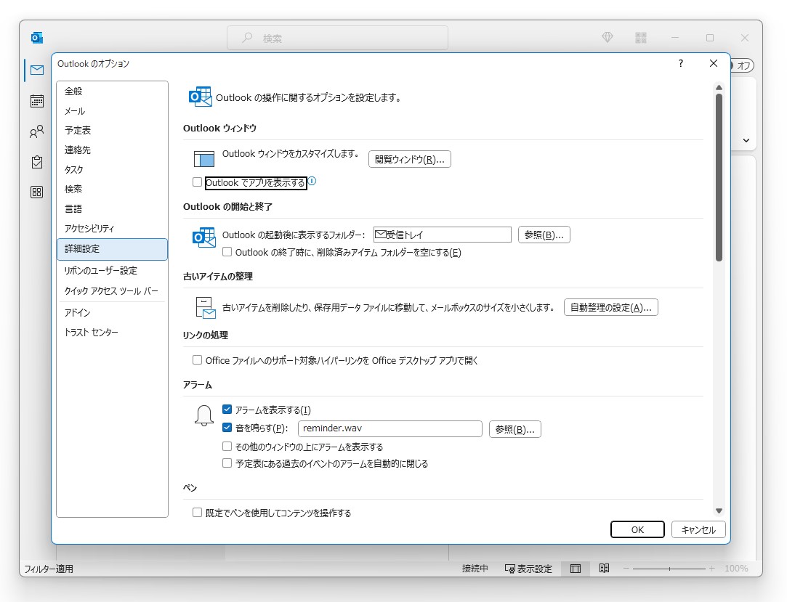This screenshot has height=602, width=787.
Task: Select normal view icon in status bar
Action: (x=575, y=569)
